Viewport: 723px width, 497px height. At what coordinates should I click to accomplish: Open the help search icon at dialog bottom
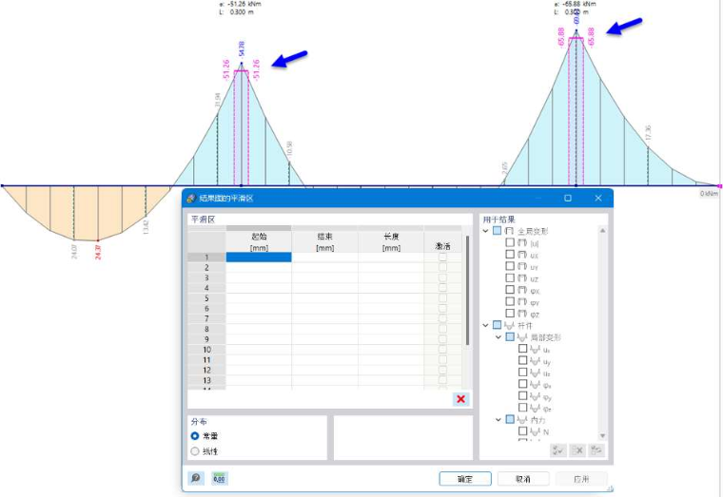196,478
